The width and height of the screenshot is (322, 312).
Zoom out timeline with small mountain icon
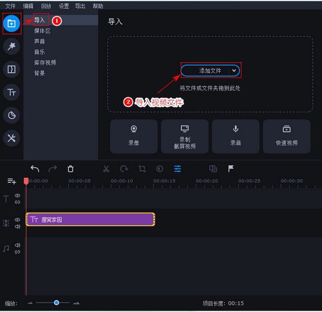(x=30, y=303)
